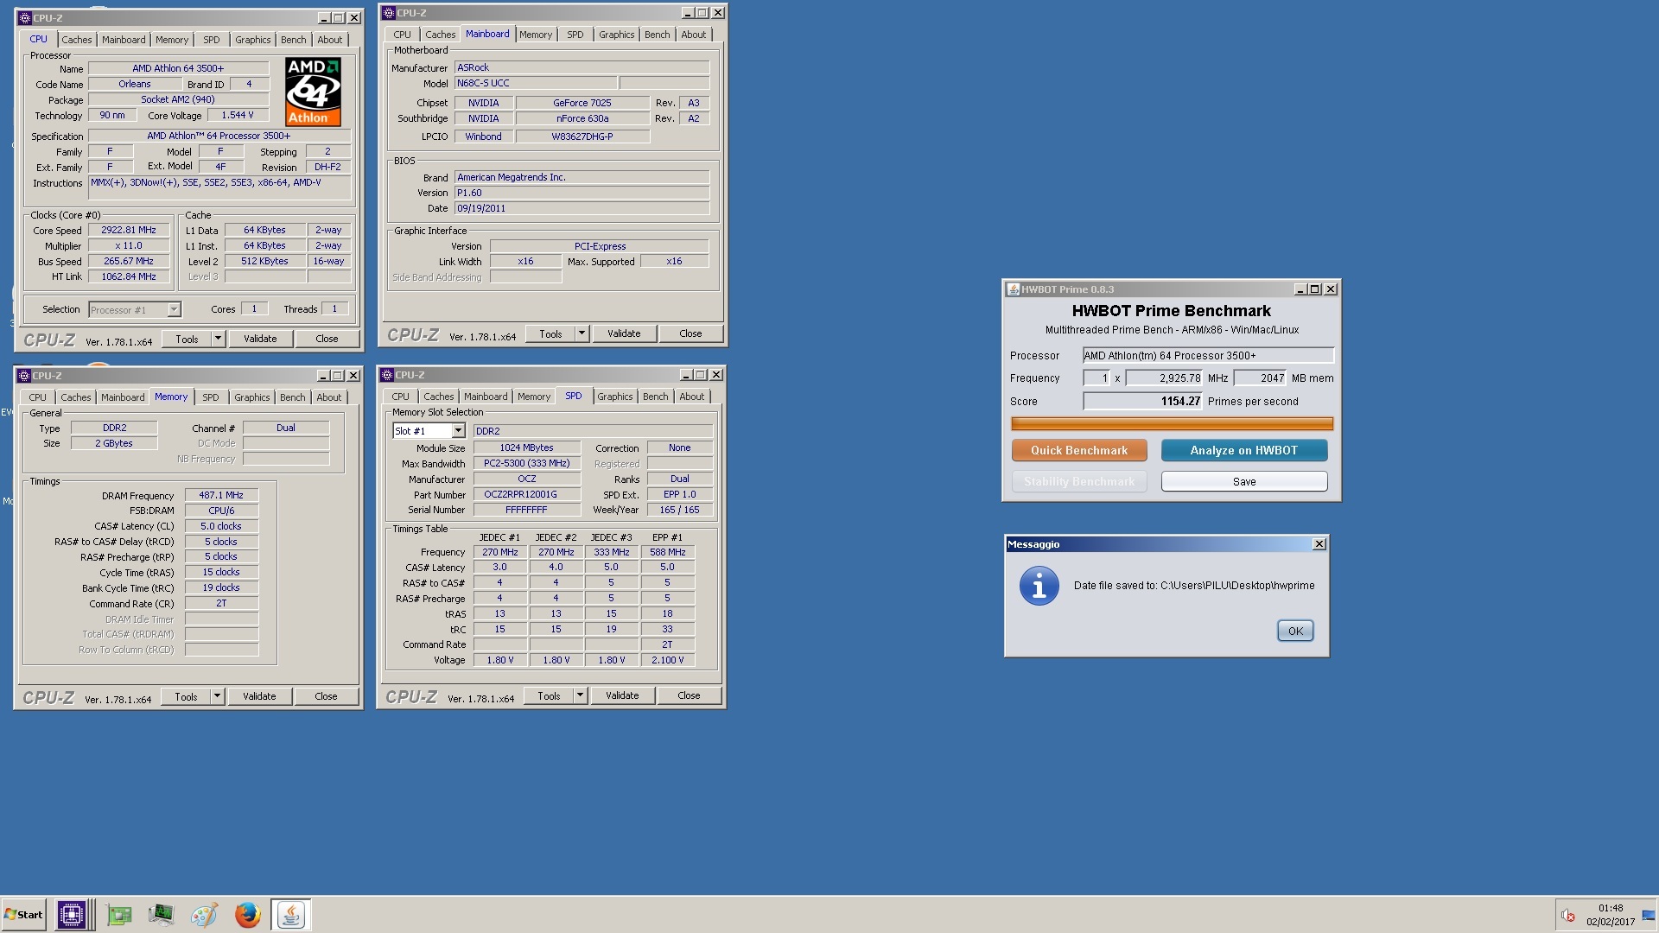Click the ASRock manufacturer value
This screenshot has height=933, width=1659.
582,67
